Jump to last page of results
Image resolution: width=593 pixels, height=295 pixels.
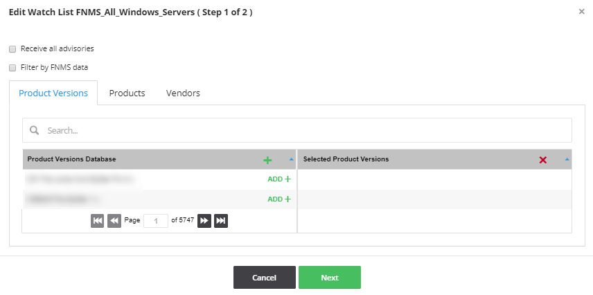221,220
